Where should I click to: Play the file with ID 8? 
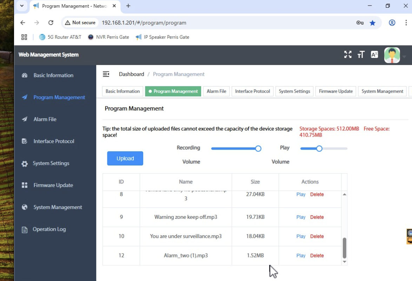pyautogui.click(x=301, y=195)
